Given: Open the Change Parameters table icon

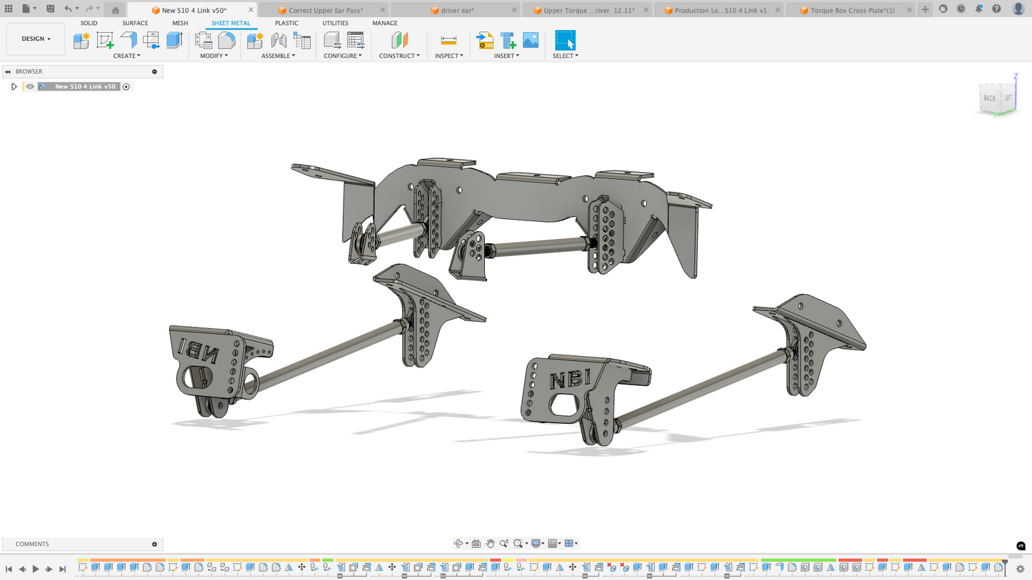Looking at the screenshot, I should 355,41.
